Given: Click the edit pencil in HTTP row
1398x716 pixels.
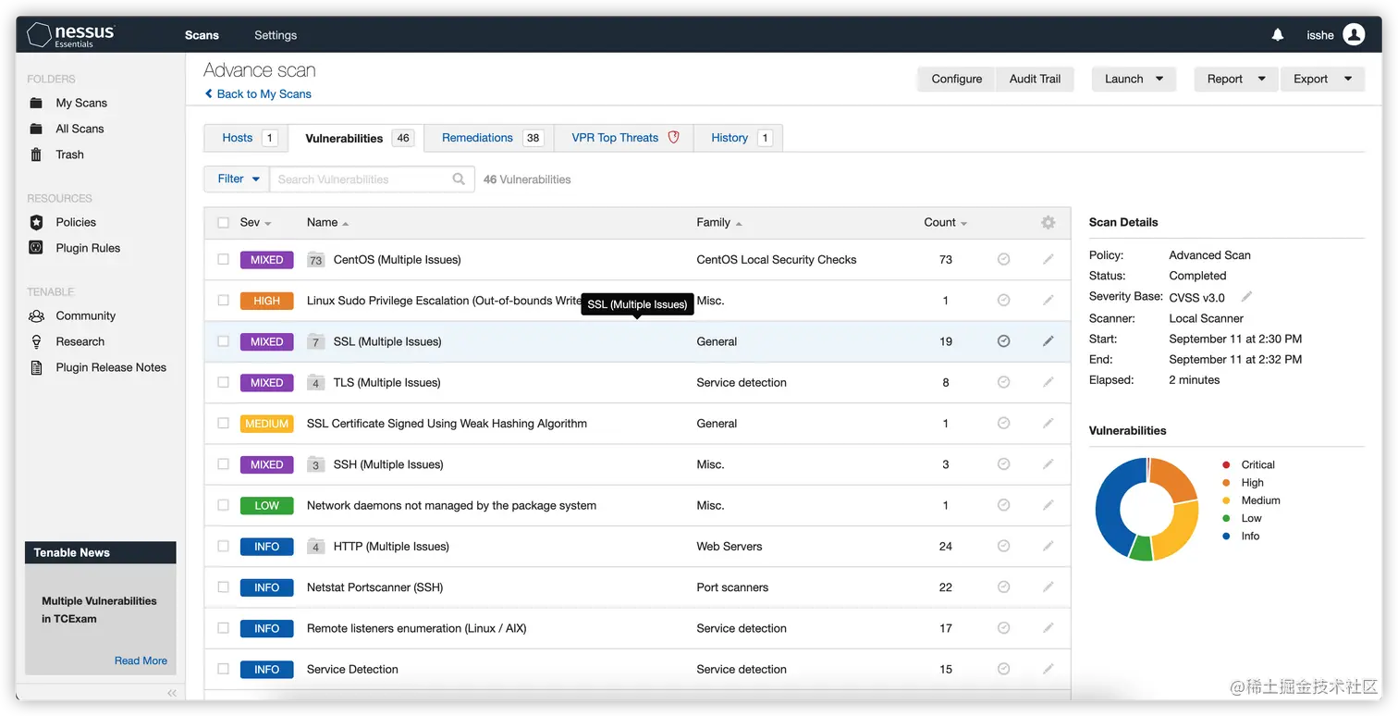Looking at the screenshot, I should coord(1048,546).
